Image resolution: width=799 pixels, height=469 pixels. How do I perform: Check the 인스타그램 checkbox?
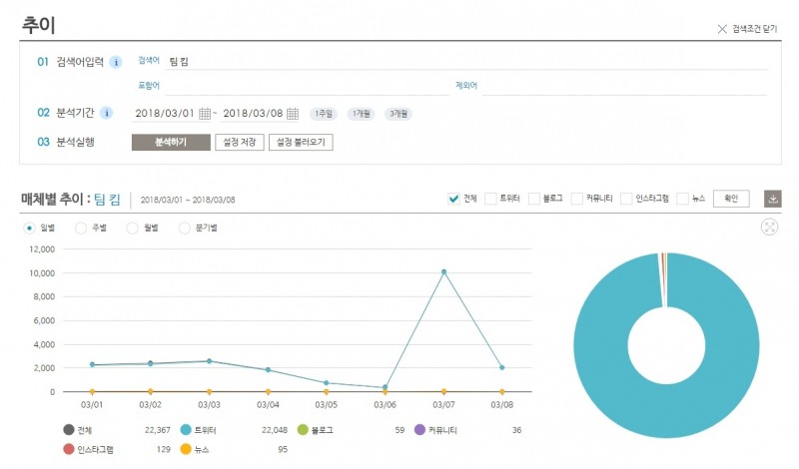tap(626, 199)
